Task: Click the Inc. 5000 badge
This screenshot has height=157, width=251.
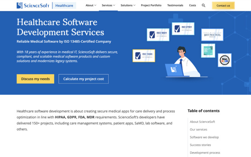Action: click(x=224, y=60)
